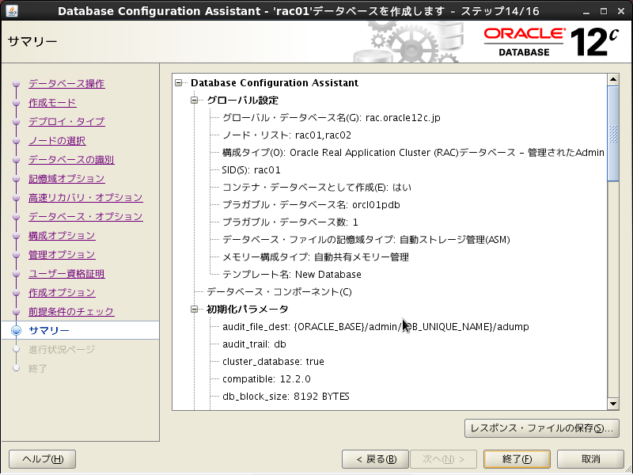Jump to the ノードの選択 step
This screenshot has width=633, height=475.
click(x=57, y=141)
